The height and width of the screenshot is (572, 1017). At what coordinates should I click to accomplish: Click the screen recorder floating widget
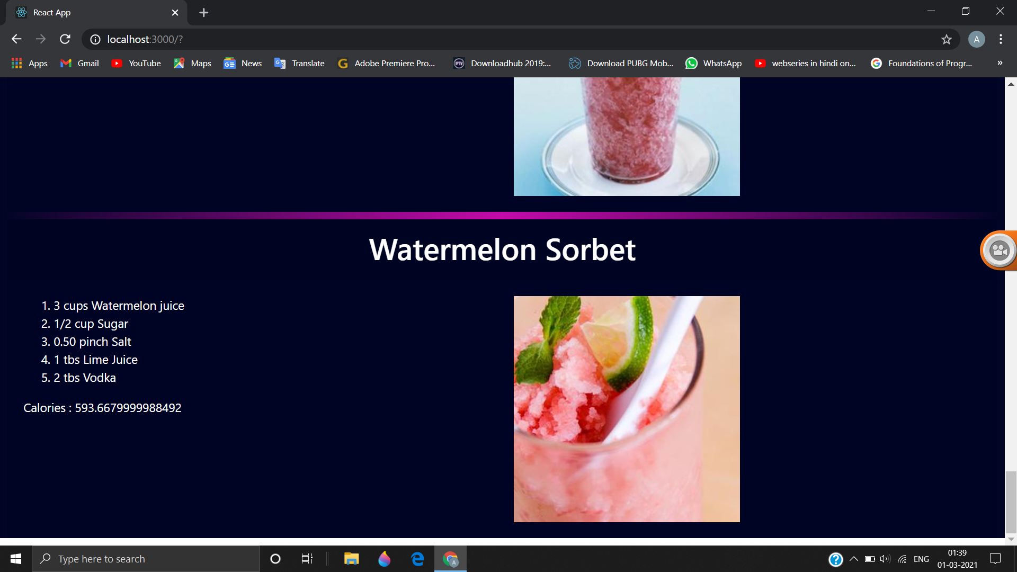[999, 250]
